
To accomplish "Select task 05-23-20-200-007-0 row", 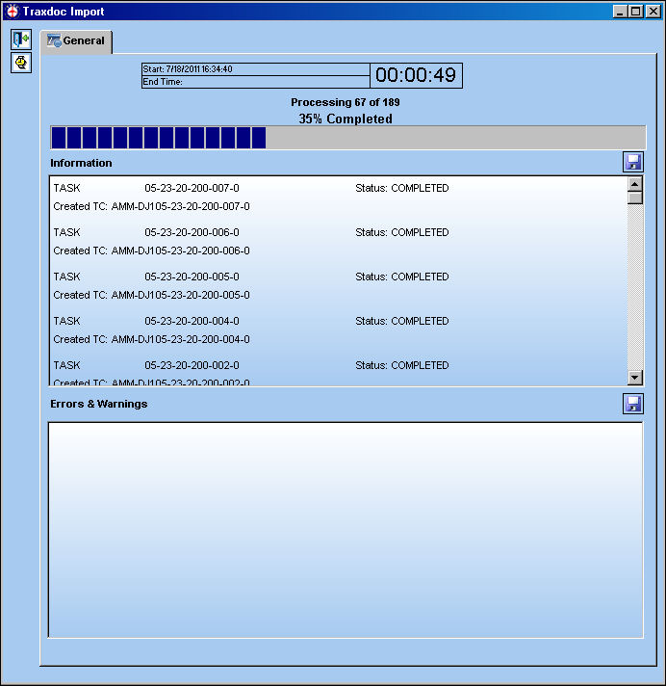I will point(251,188).
